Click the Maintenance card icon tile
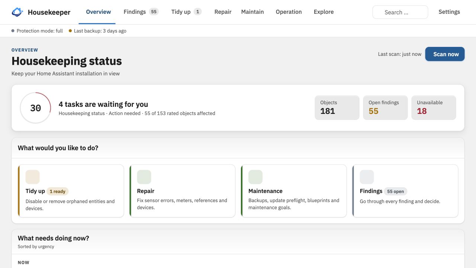This screenshot has width=476, height=268. 255,177
